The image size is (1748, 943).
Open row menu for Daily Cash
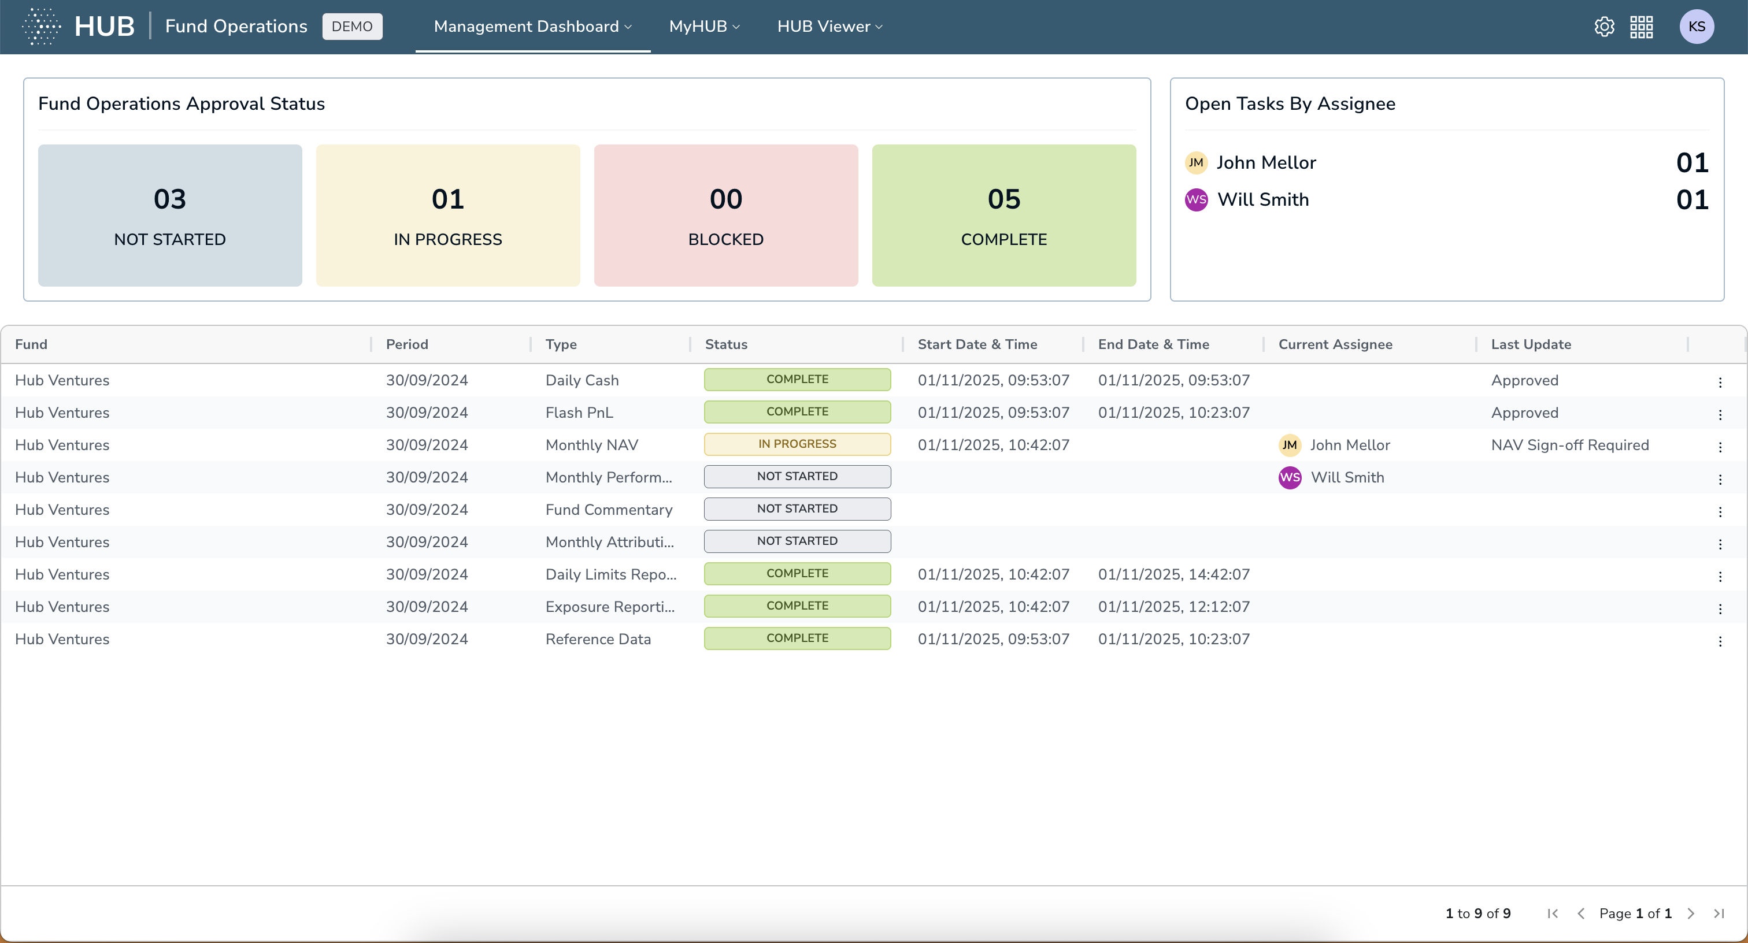[1720, 382]
